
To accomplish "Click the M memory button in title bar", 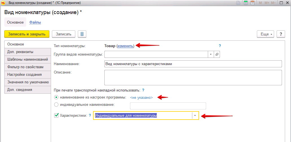I will pos(260,3).
